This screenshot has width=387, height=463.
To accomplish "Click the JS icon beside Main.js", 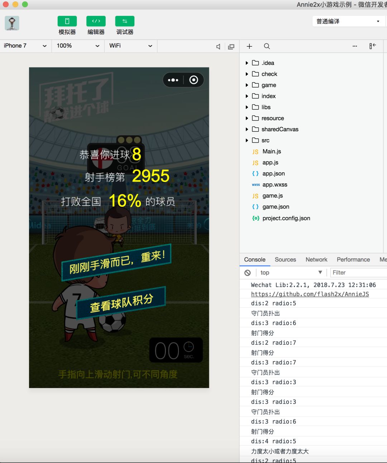I will tap(255, 152).
